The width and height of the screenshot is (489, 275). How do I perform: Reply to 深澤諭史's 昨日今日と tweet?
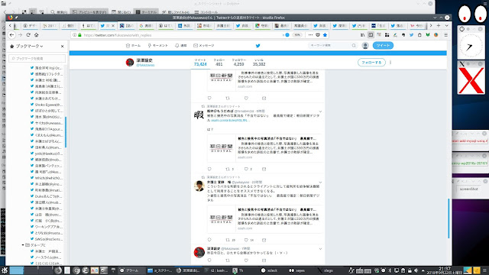coord(209,260)
